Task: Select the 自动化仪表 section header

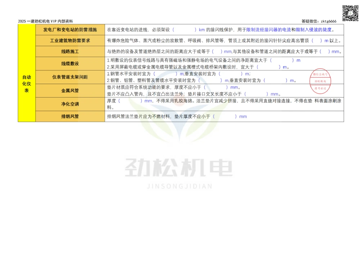Action: tap(26, 82)
